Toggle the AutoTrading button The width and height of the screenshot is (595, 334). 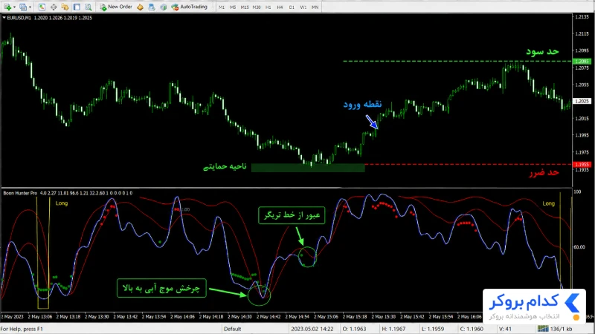pyautogui.click(x=189, y=7)
